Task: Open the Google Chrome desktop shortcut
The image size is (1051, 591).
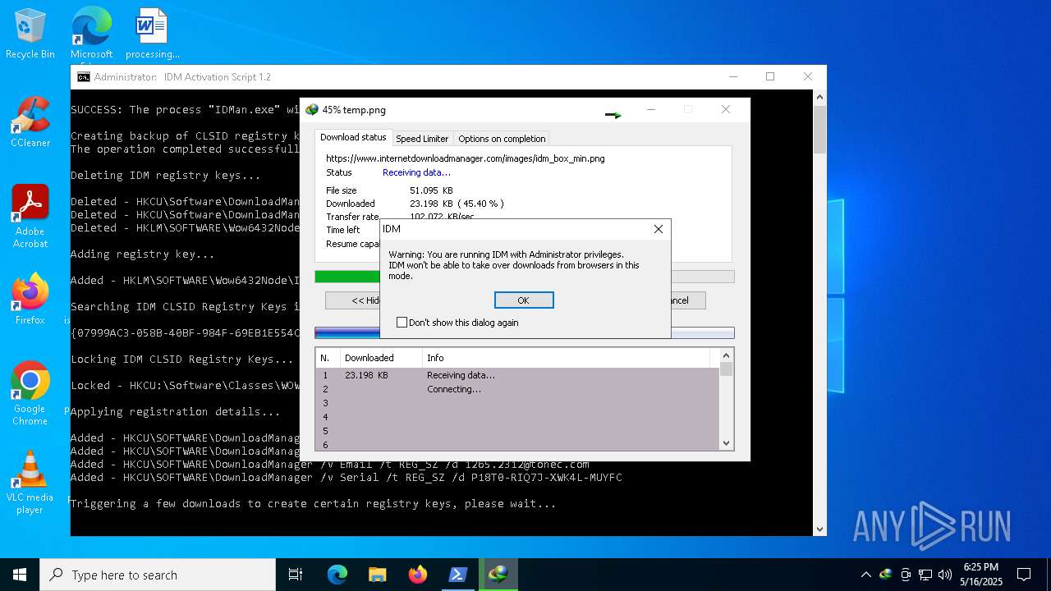Action: click(x=30, y=394)
